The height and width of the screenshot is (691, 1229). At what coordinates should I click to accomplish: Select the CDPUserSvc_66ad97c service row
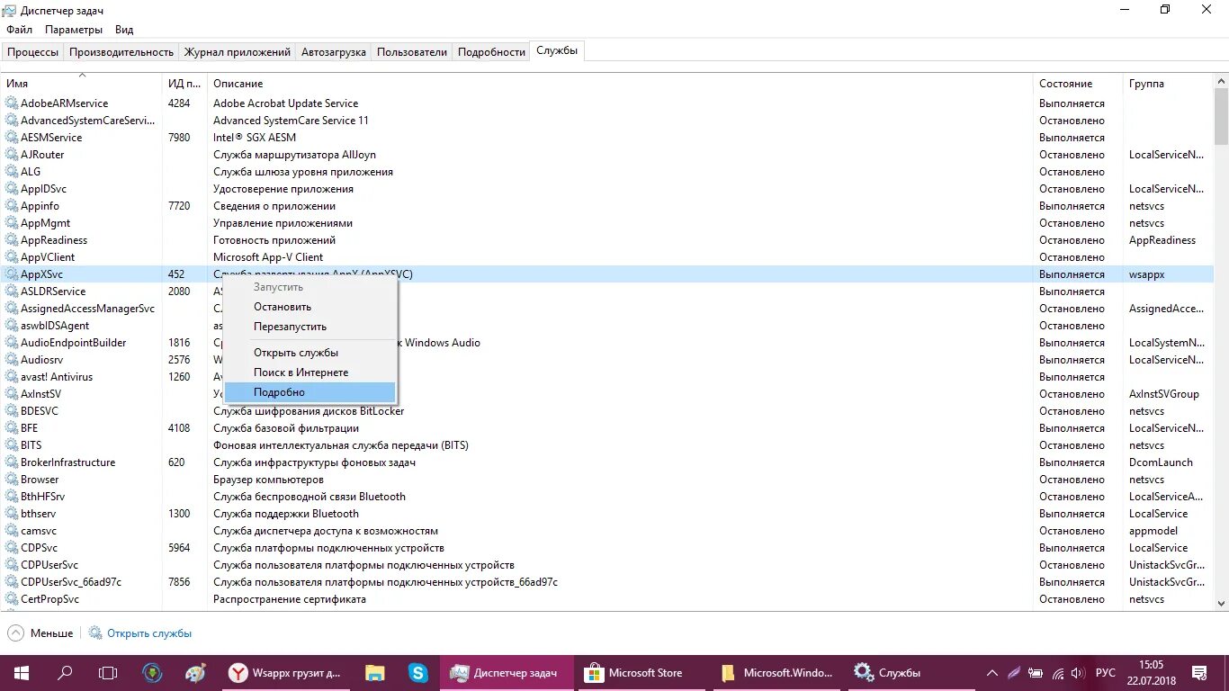click(x=606, y=582)
